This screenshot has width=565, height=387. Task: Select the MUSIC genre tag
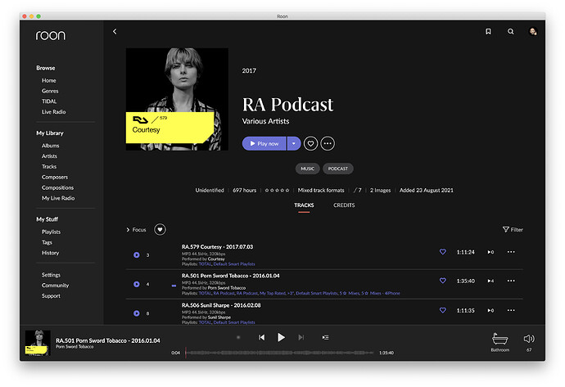[x=307, y=169]
